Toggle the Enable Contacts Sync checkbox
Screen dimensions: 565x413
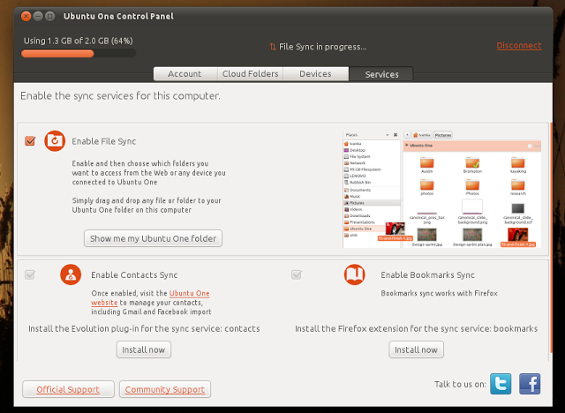click(30, 274)
